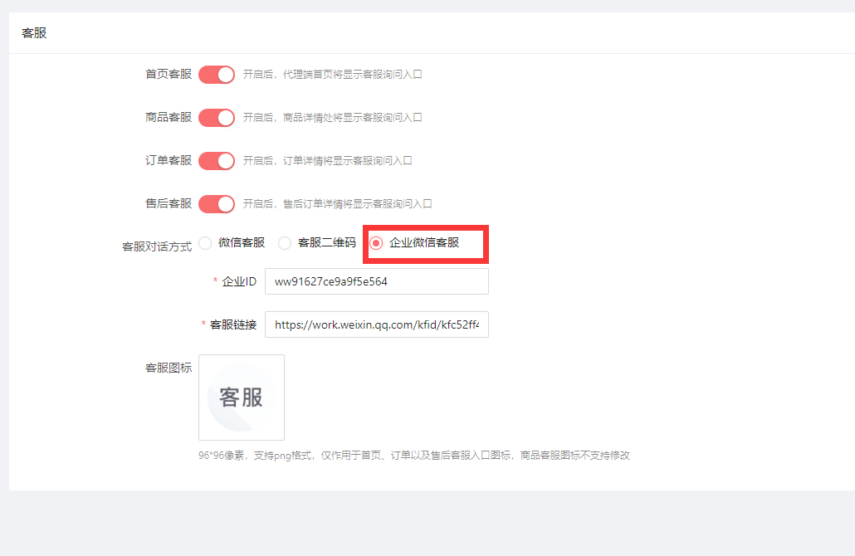Image resolution: width=855 pixels, height=556 pixels.
Task: Click the 客服 icon image thumbnail
Action: click(242, 397)
